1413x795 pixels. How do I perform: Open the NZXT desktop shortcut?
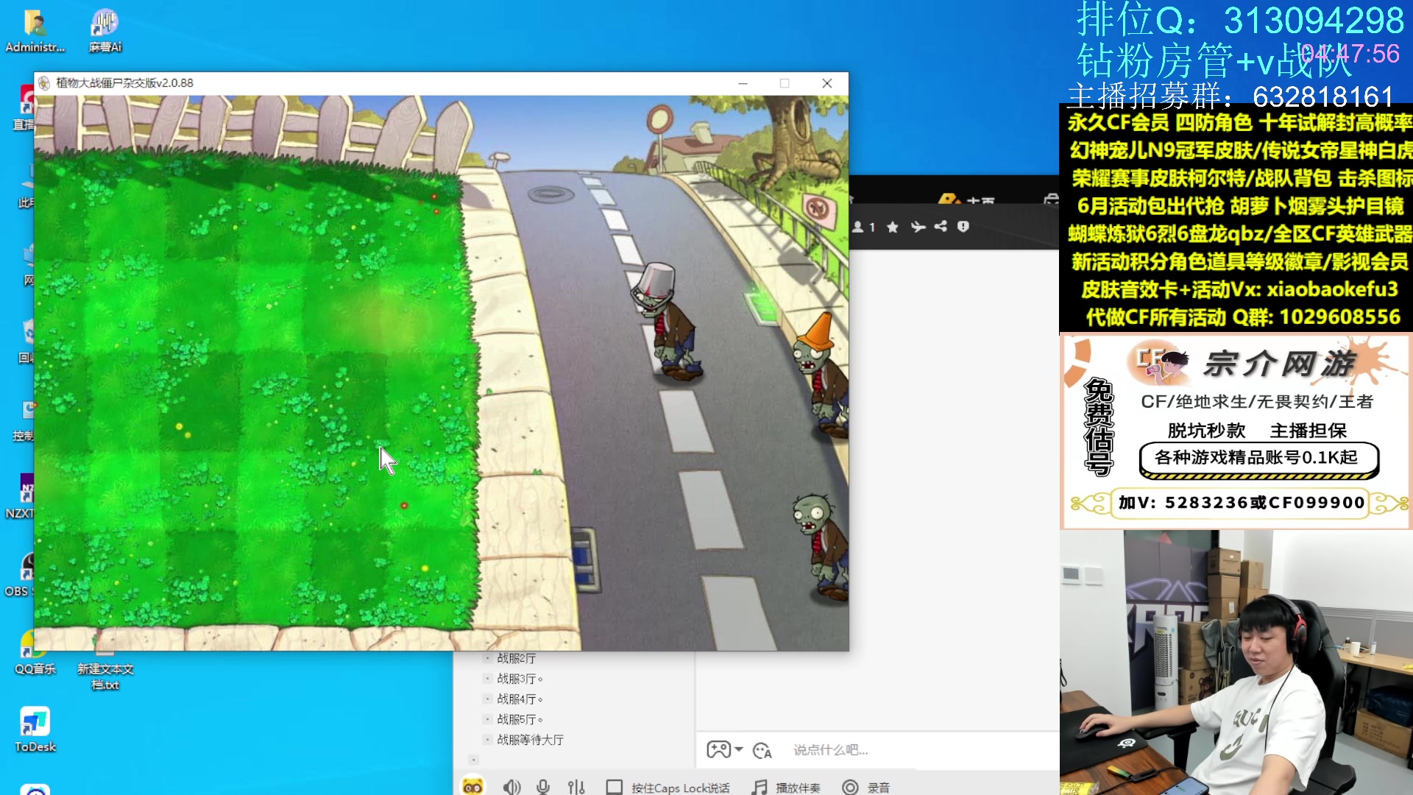(x=22, y=497)
